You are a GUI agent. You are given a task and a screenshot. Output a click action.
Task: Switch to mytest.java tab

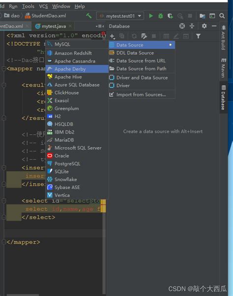click(x=54, y=26)
